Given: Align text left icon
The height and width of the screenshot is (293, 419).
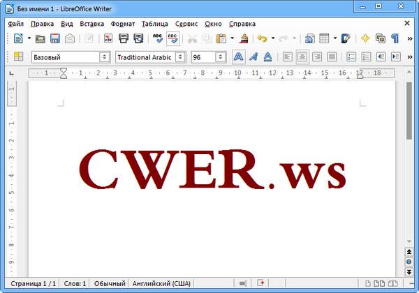Looking at the screenshot, I should 288,57.
